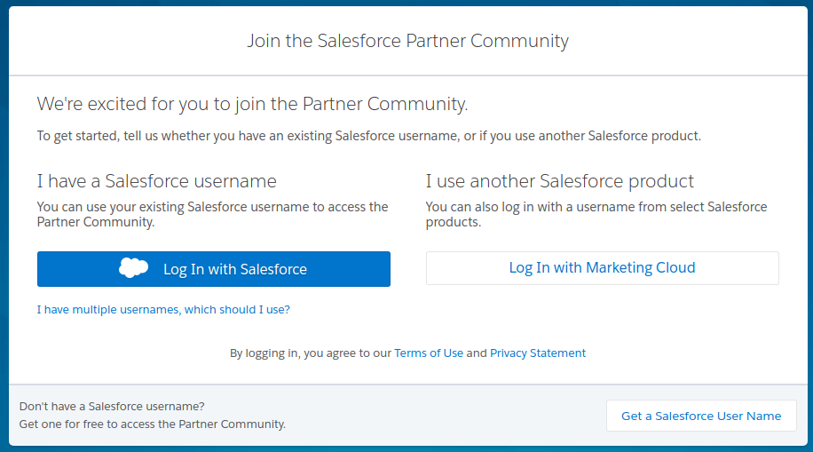
Task: Click the To get started instruction text
Action: pos(368,136)
